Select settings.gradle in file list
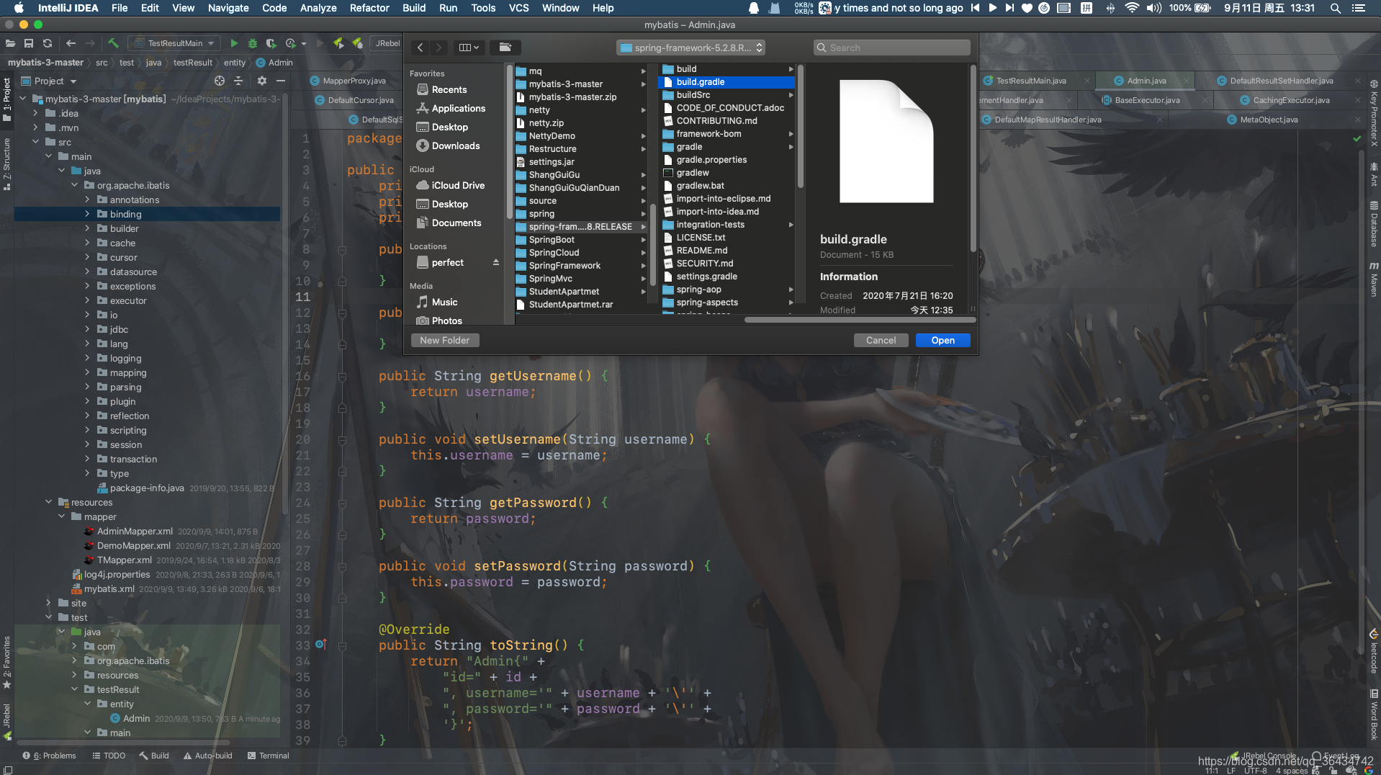The image size is (1381, 775). [x=706, y=277]
